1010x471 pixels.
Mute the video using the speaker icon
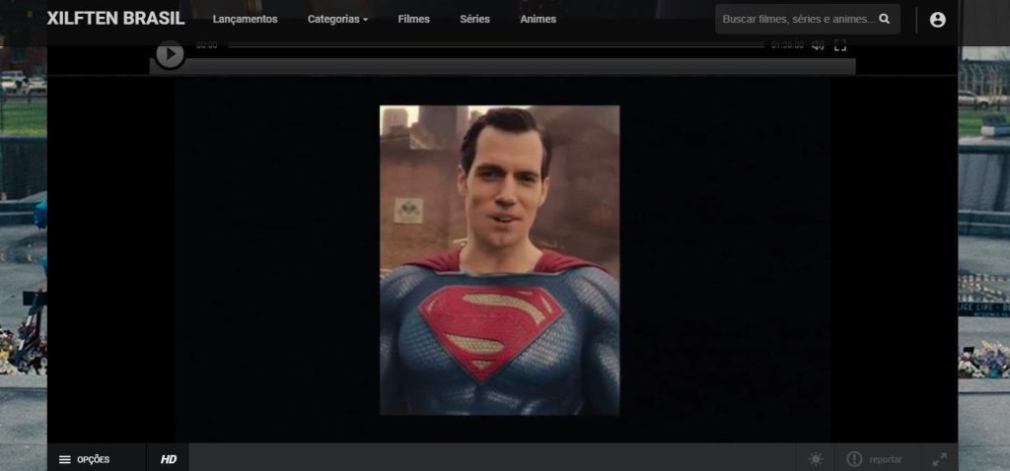coord(818,45)
